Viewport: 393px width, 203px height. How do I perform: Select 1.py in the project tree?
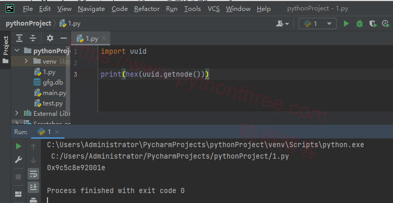point(45,72)
